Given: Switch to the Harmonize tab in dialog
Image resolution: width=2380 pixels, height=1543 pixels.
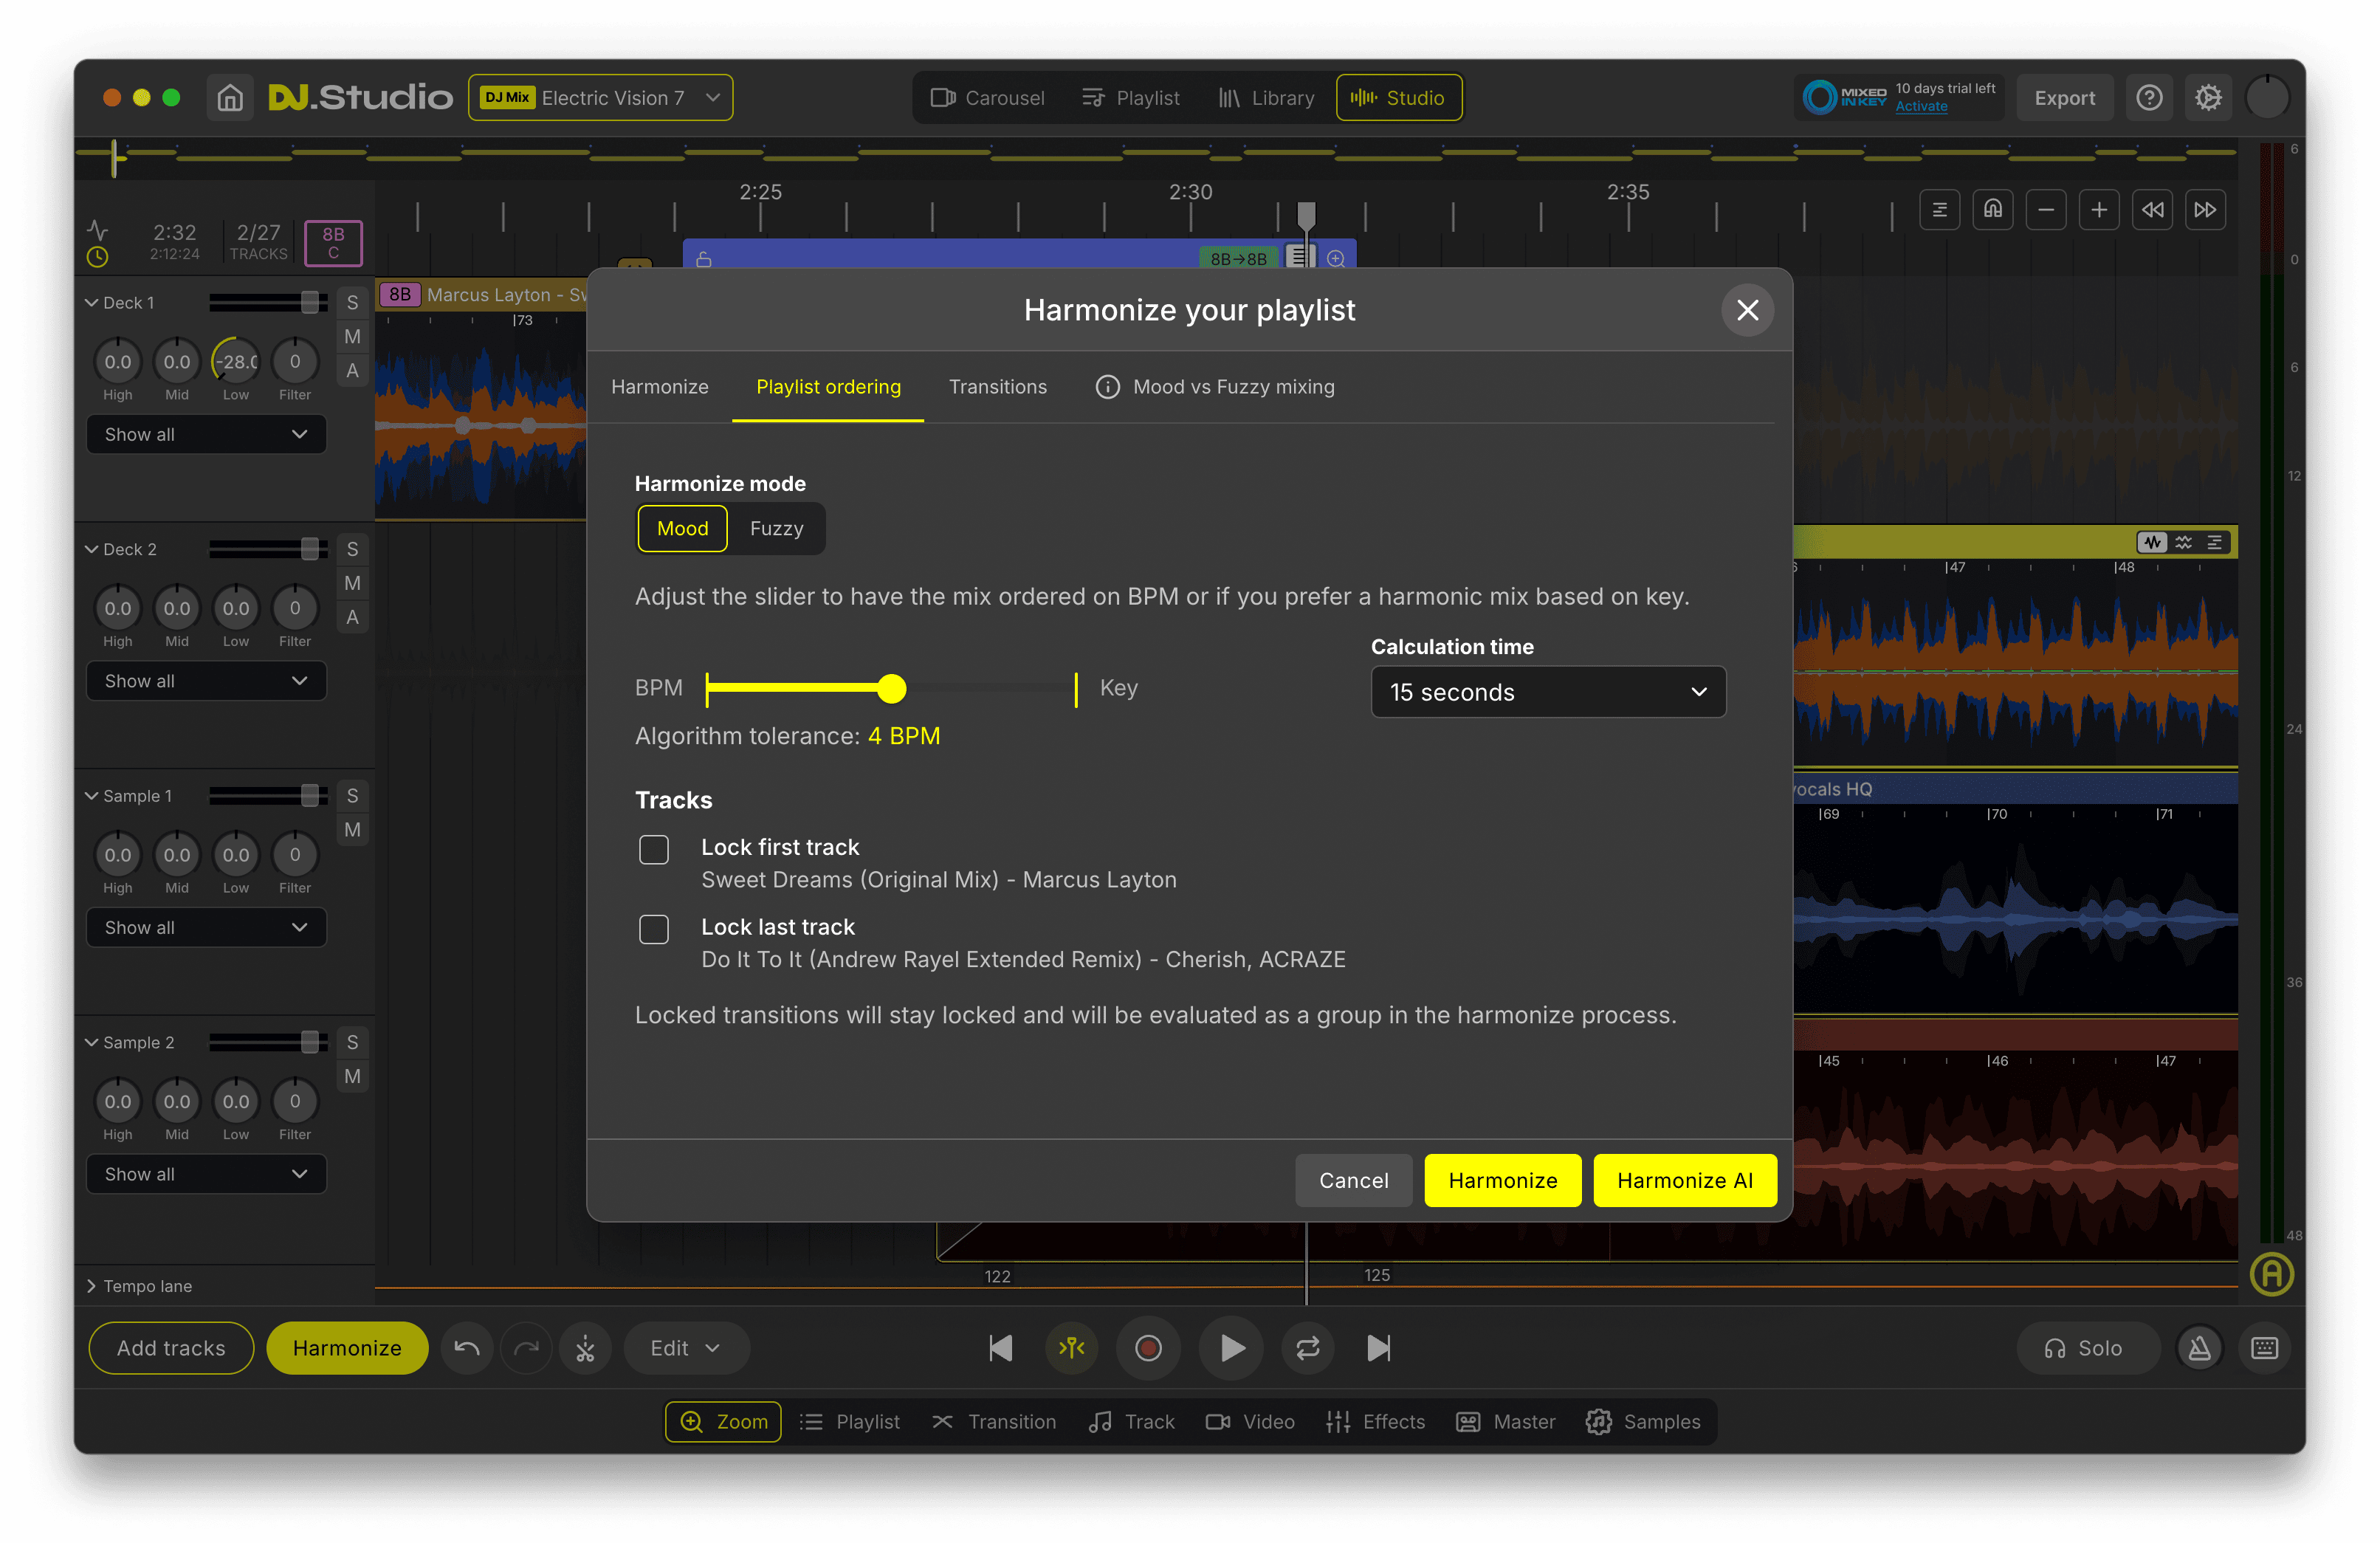Looking at the screenshot, I should pyautogui.click(x=659, y=387).
